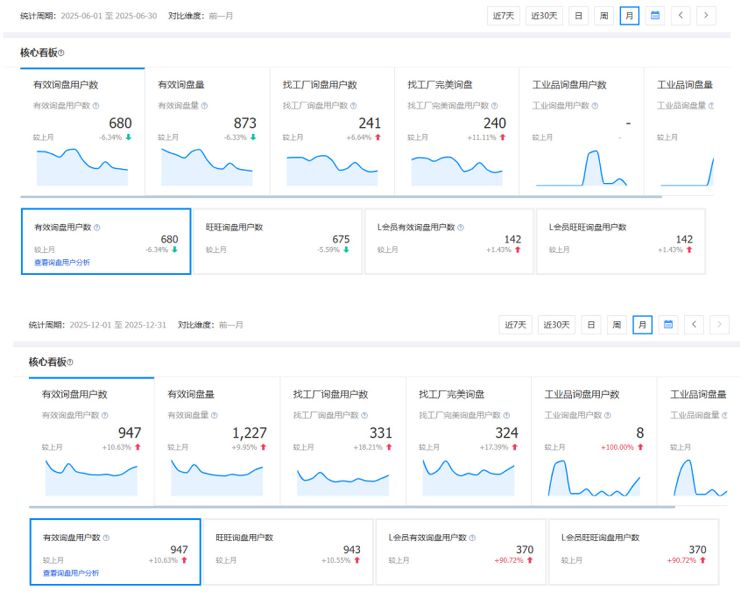Open 查看询盘用户分析 link under value 947
The height and width of the screenshot is (596, 744).
click(x=71, y=573)
